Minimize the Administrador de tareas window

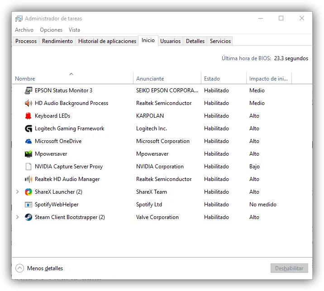pos(261,19)
